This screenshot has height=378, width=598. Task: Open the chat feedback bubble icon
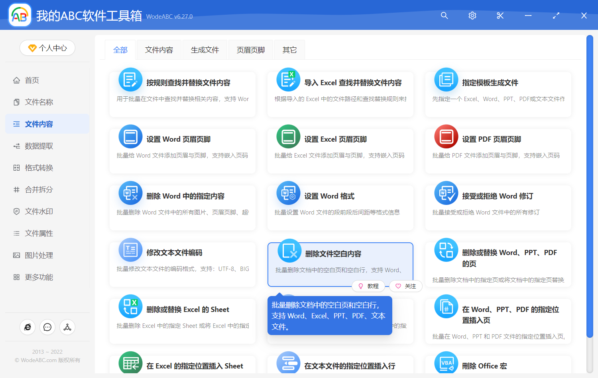coord(47,327)
